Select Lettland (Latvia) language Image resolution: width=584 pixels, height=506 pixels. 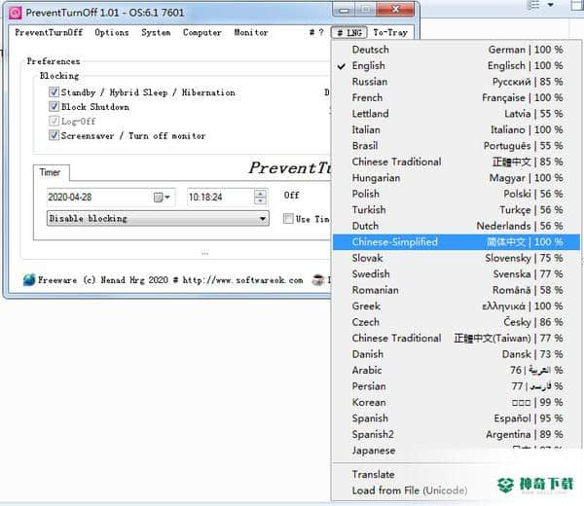(456, 114)
